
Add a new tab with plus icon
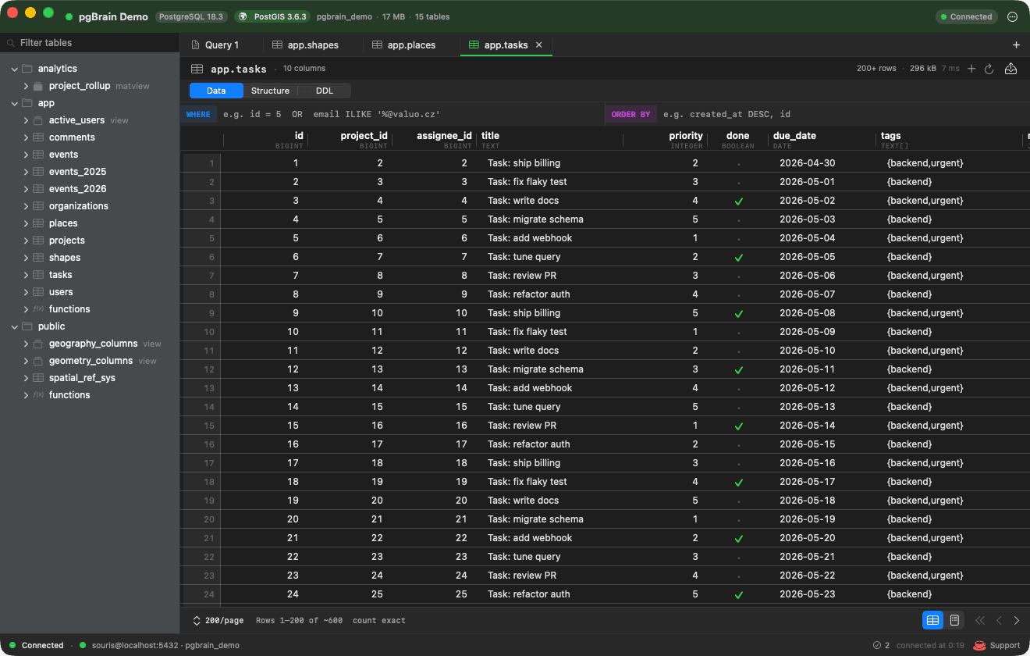(1016, 45)
